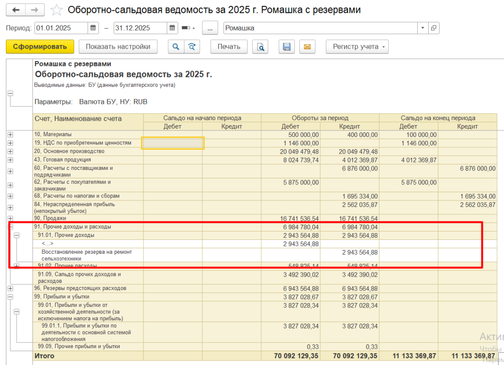Click the Показать настройки button

coord(118,47)
